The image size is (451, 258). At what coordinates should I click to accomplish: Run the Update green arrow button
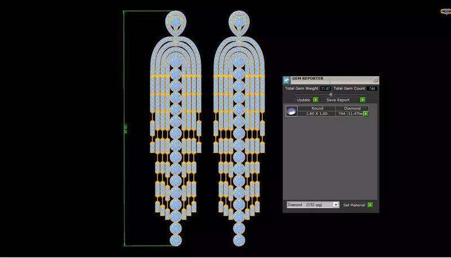click(316, 100)
